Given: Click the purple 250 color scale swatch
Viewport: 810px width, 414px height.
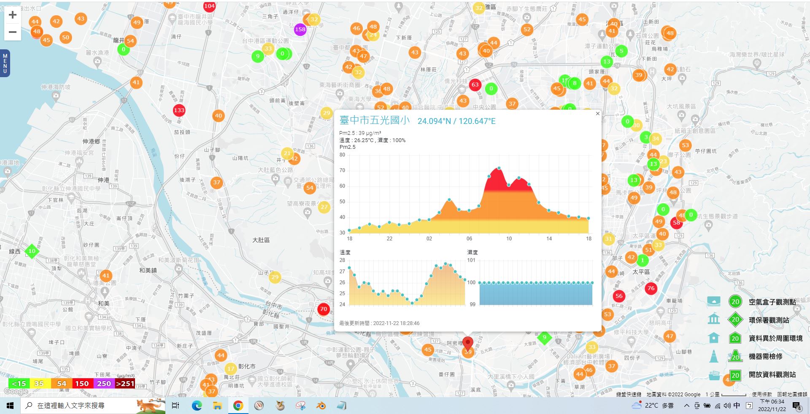Looking at the screenshot, I should 103,383.
